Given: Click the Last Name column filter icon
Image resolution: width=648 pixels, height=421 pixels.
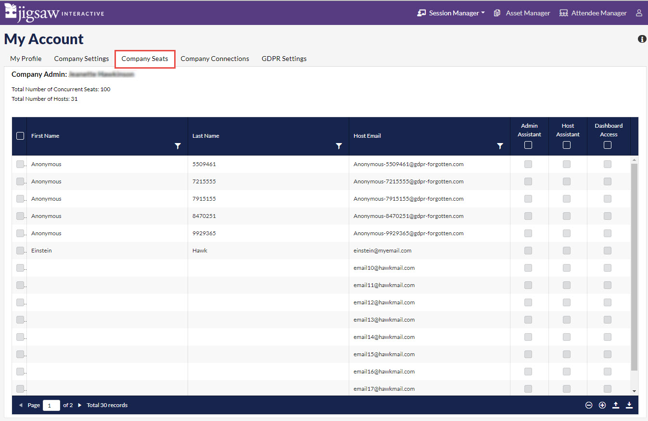Looking at the screenshot, I should pos(339,146).
